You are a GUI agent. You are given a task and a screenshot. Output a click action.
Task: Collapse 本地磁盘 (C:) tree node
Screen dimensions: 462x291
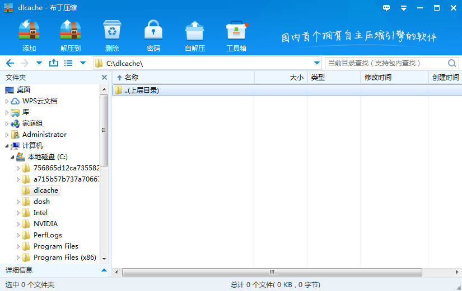pos(12,157)
